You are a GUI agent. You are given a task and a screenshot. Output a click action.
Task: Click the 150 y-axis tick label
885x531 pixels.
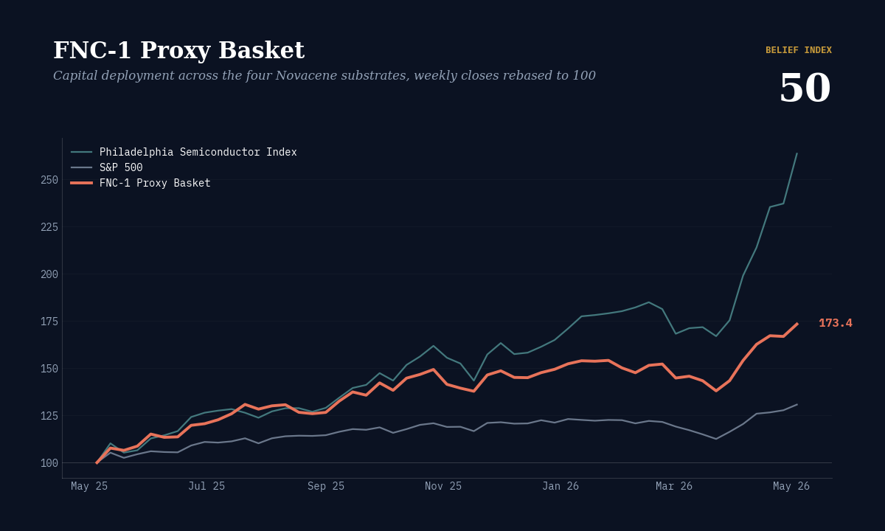click(x=49, y=369)
